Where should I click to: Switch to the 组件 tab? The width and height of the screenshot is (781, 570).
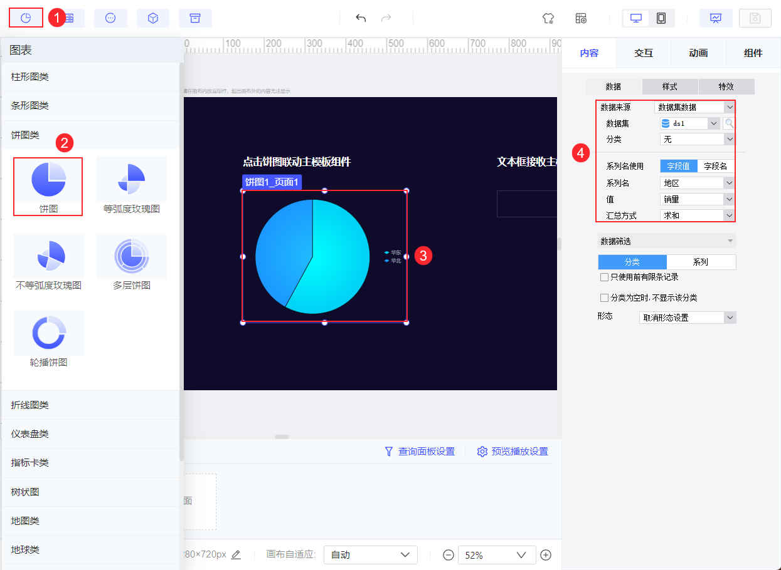[x=753, y=53]
